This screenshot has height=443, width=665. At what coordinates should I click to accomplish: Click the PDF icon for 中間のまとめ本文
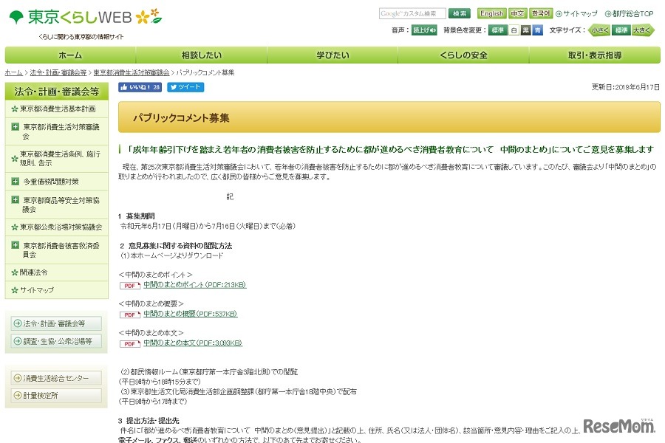[x=130, y=344]
